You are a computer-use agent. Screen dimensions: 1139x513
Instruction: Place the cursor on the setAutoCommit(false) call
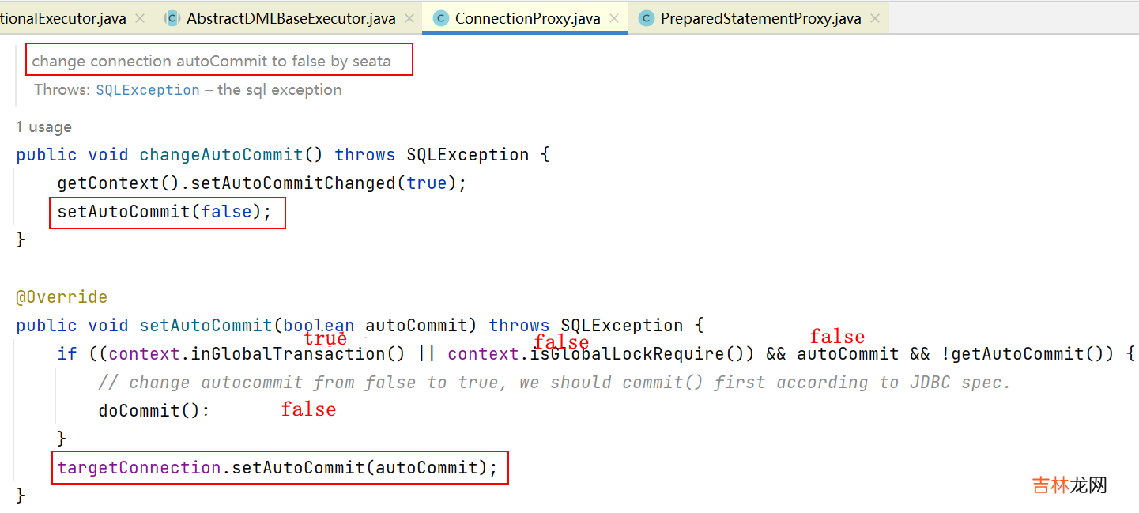[165, 212]
